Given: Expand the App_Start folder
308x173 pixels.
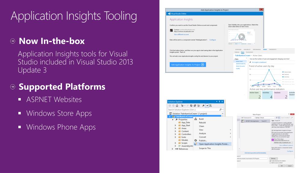Looking at the screenshot, I should pyautogui.click(x=176, y=125).
